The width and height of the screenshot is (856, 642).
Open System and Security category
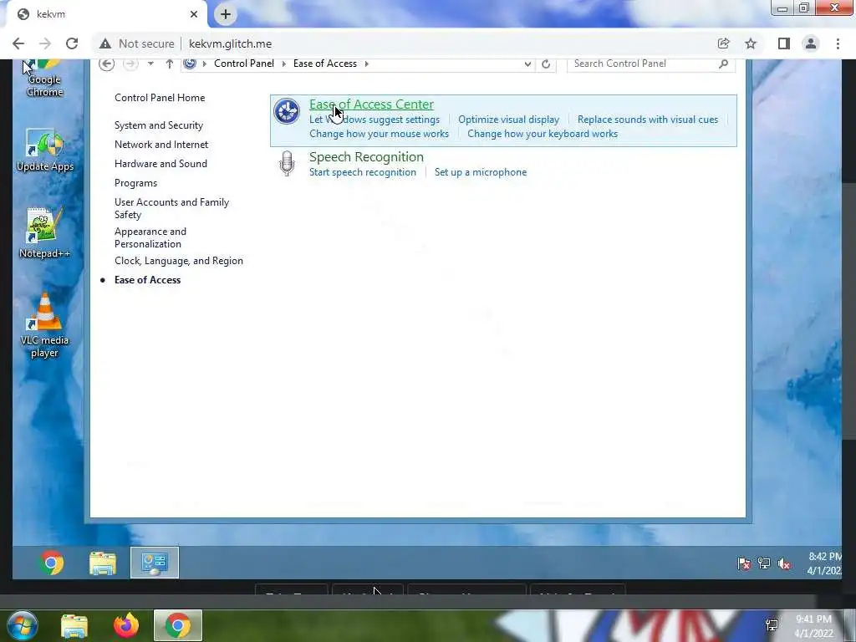pyautogui.click(x=158, y=125)
